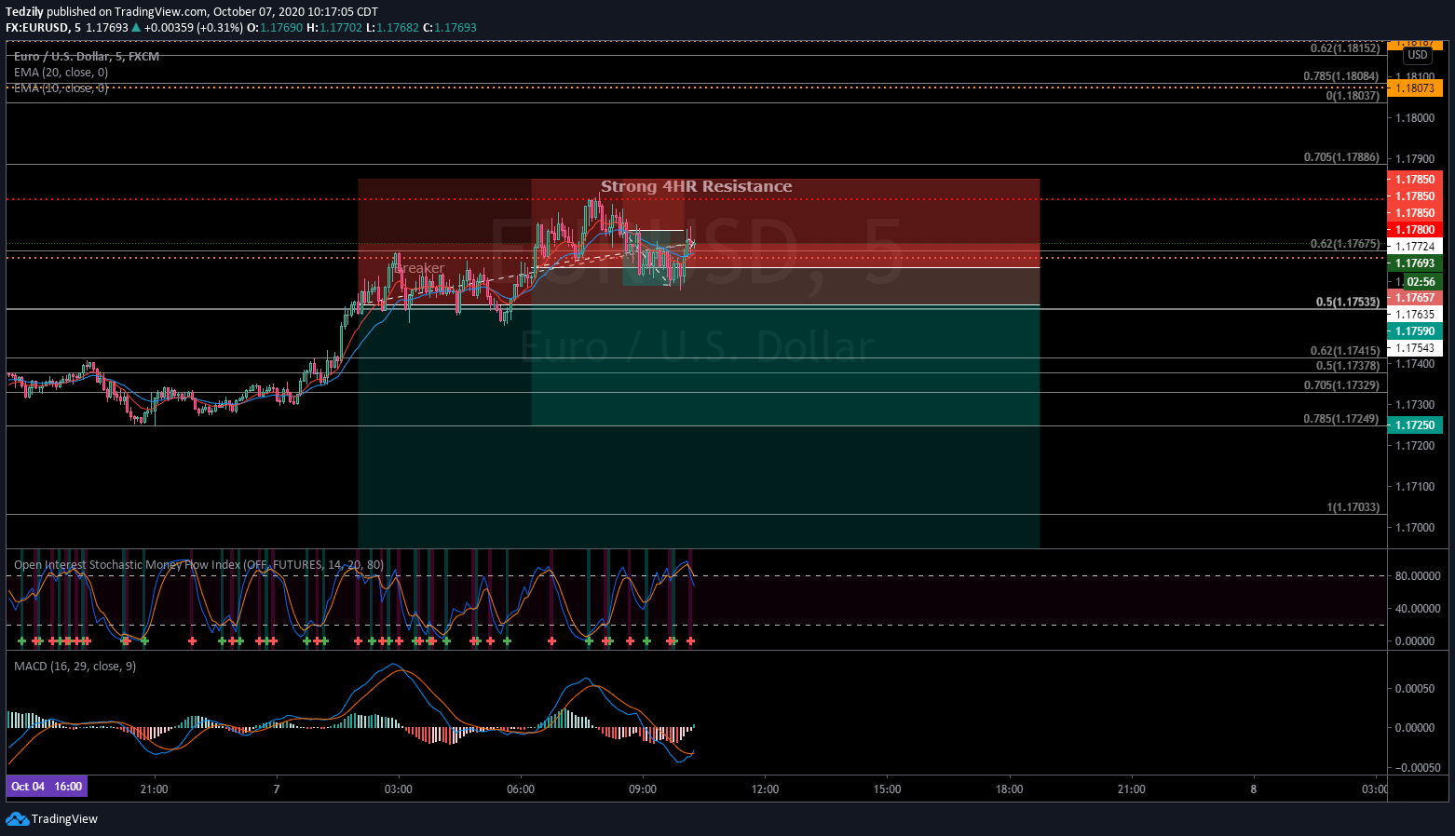This screenshot has width=1455, height=836.
Task: Select the 0(1.18037) Fibonacci level label
Action: pos(1353,96)
